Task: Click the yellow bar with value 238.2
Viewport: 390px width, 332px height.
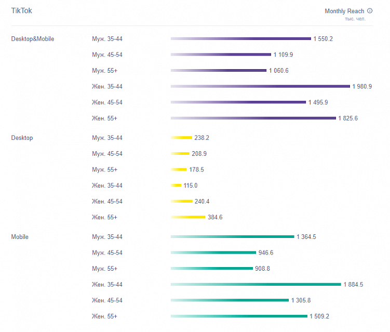Action: tap(181, 138)
